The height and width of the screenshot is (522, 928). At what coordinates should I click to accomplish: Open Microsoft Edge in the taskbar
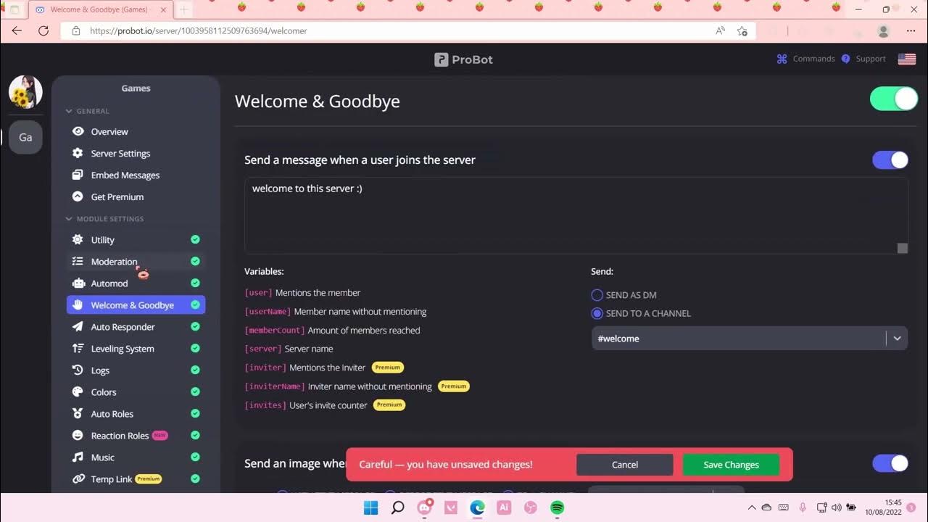477,507
